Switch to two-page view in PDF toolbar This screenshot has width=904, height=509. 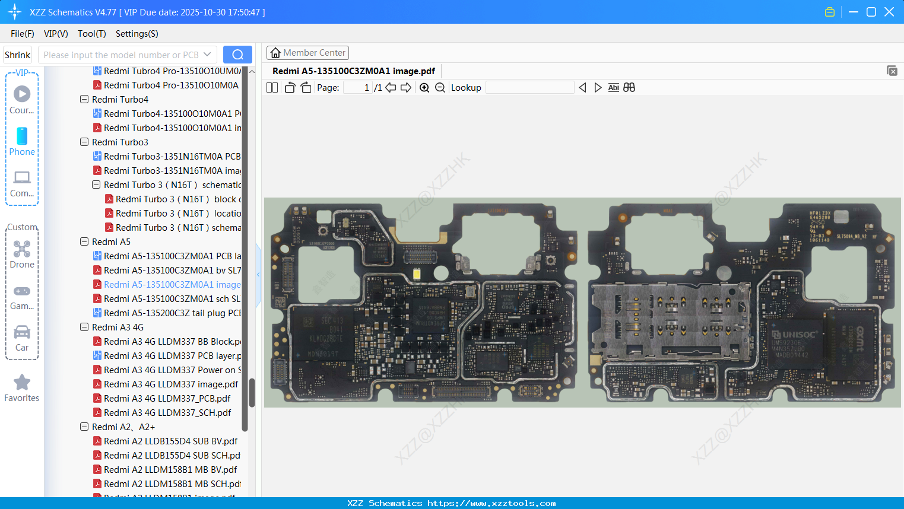tap(272, 87)
